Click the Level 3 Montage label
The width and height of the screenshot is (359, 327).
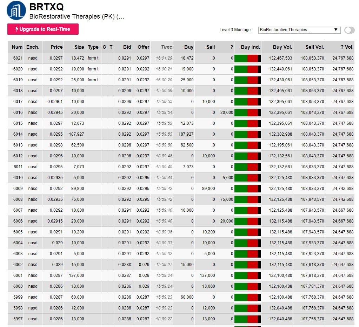pos(235,30)
